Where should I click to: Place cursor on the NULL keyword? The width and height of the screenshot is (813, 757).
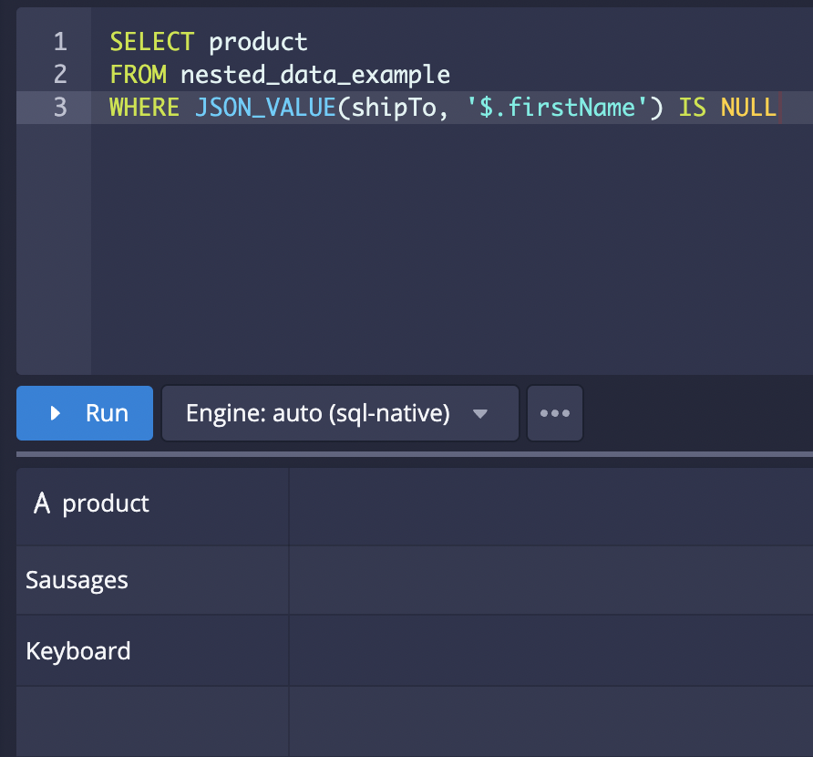pos(747,107)
